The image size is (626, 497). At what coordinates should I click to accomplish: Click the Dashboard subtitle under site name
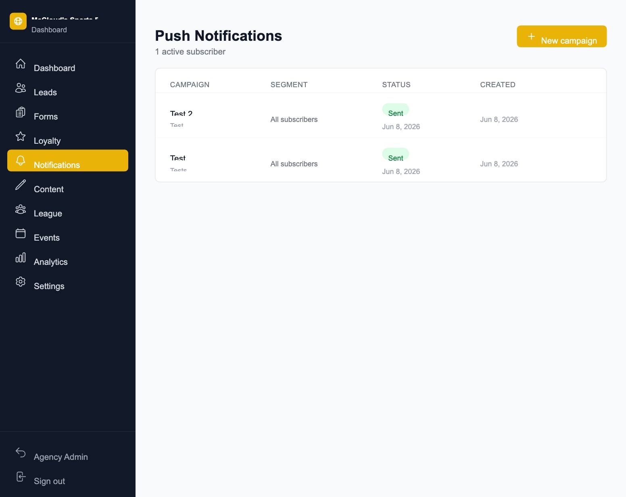pyautogui.click(x=49, y=30)
